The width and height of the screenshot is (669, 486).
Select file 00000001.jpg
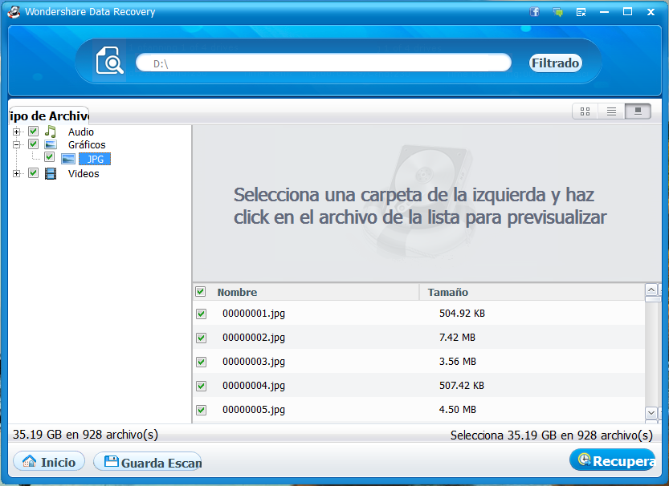(254, 314)
